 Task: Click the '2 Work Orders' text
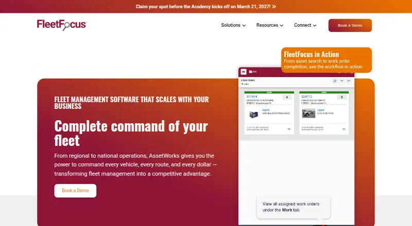[x=248, y=80]
